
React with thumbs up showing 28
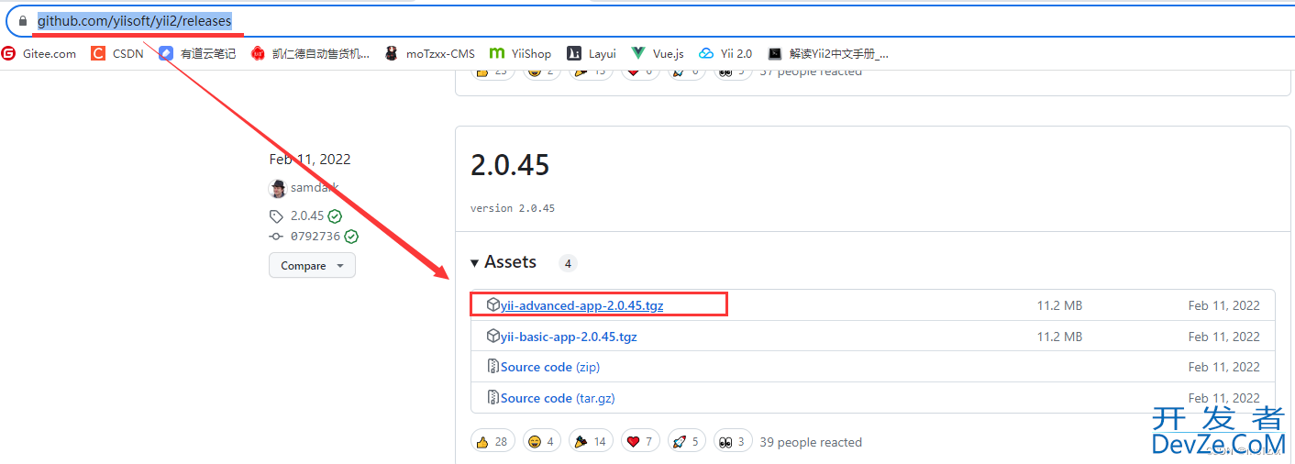493,441
